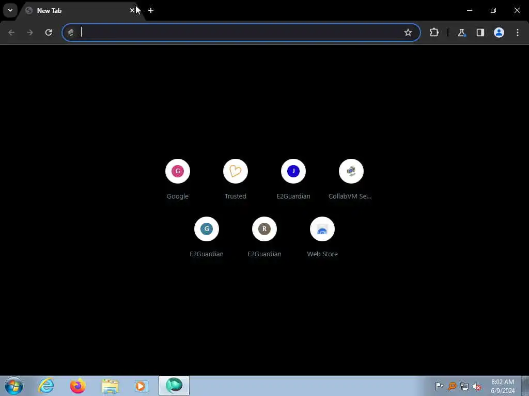Viewport: 529px width, 396px height.
Task: Open the muted volume tray icon
Action: click(477, 386)
